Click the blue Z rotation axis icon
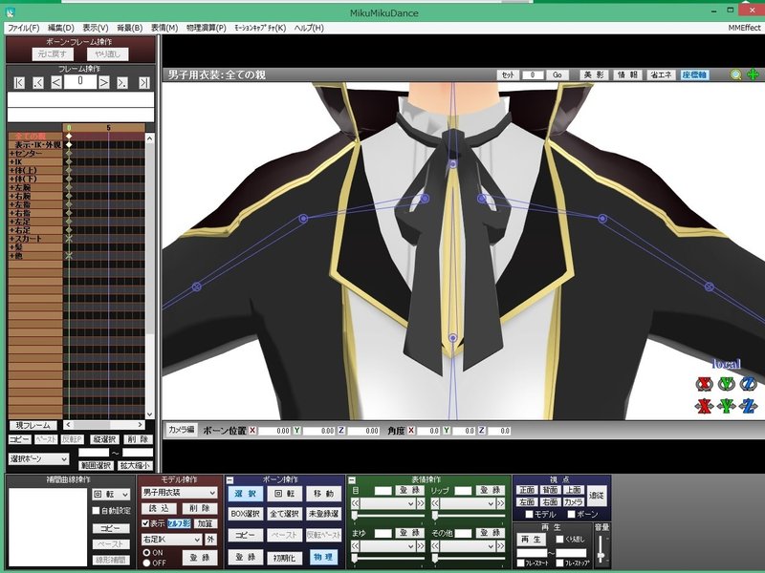This screenshot has height=573, width=765. (x=749, y=384)
